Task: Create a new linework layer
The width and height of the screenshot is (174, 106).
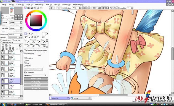Action: pyautogui.click(x=6, y=45)
